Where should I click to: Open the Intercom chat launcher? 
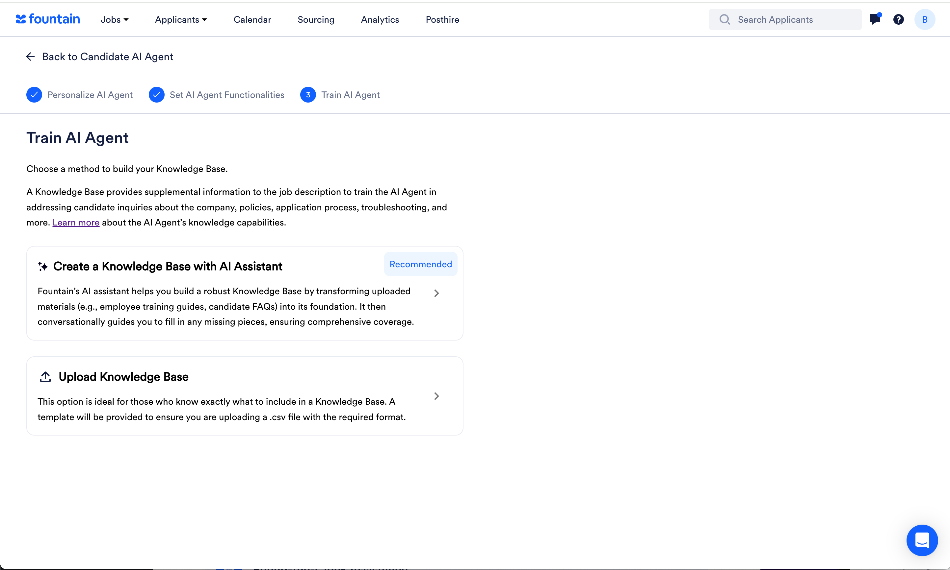click(x=922, y=540)
